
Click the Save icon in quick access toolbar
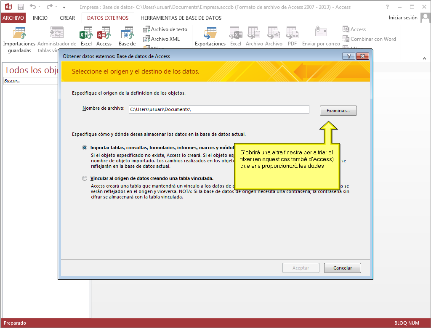pos(20,7)
